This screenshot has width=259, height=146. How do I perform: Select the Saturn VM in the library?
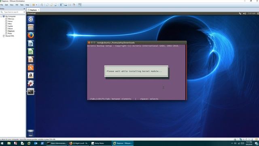(10, 28)
